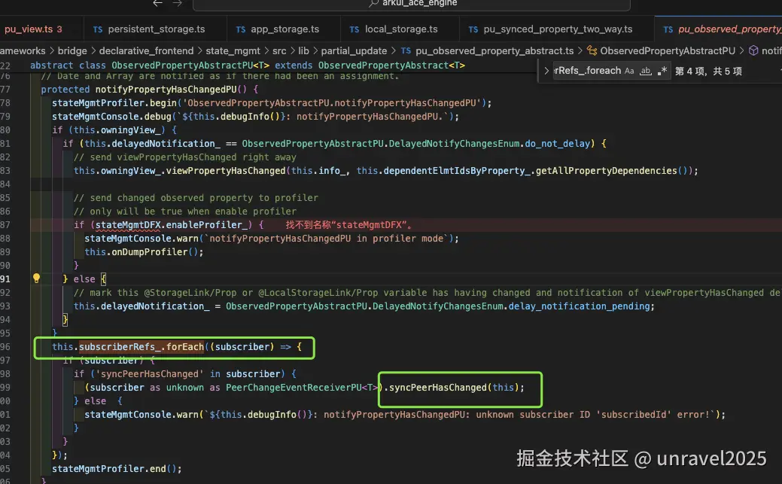This screenshot has height=484, width=782.
Task: Open the state_mgmt breadcrumb
Action: click(x=233, y=51)
